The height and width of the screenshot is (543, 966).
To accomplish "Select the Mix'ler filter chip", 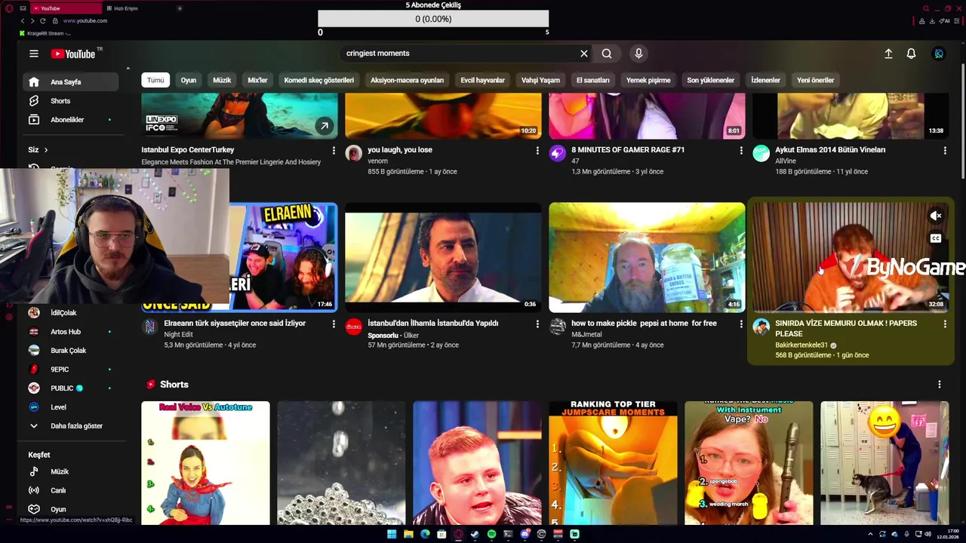I will (x=257, y=80).
